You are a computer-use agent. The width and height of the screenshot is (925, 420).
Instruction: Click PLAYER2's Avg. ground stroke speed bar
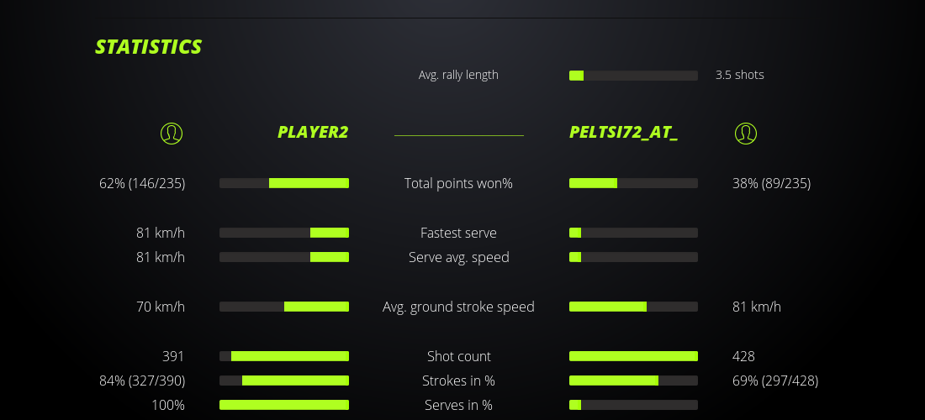point(284,307)
